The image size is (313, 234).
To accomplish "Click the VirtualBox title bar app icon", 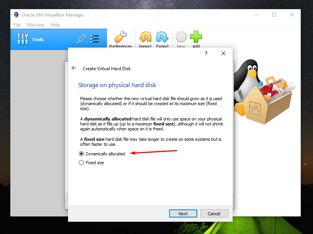I will click(17, 15).
